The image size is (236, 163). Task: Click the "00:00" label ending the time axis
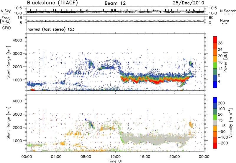[x=204, y=157]
